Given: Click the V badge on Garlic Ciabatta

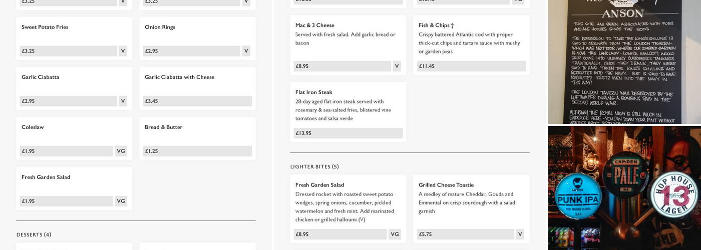Looking at the screenshot, I should (123, 101).
